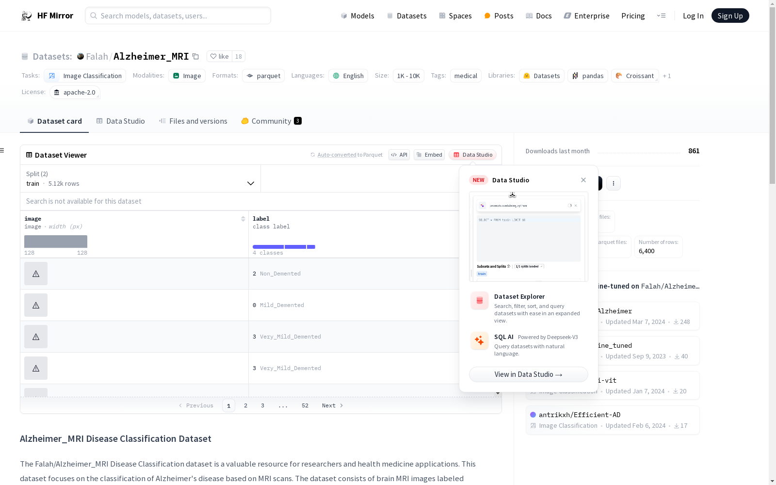Expand the apache-2.0 license tag
This screenshot has width=776, height=485.
point(75,92)
